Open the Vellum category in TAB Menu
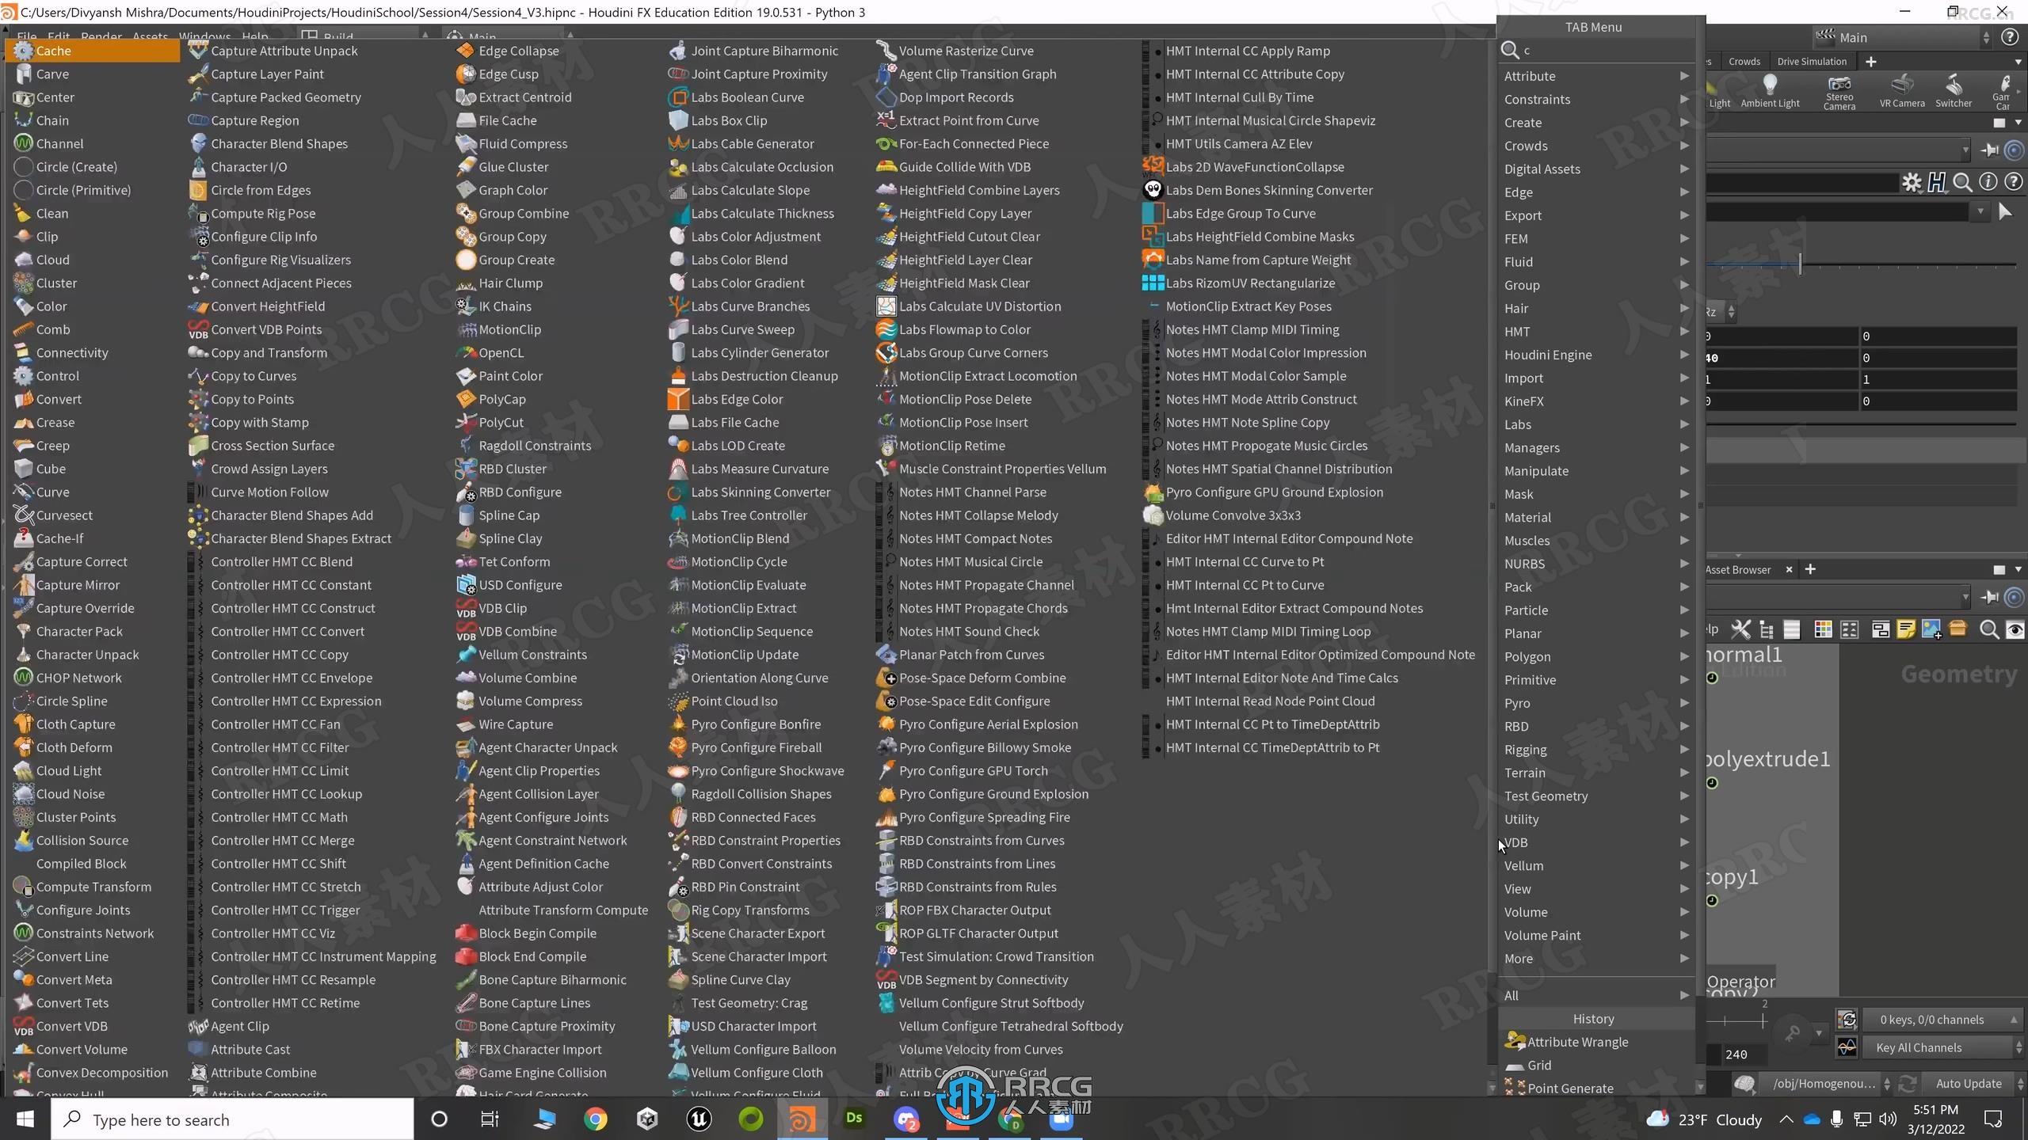2028x1140 pixels. [x=1595, y=865]
